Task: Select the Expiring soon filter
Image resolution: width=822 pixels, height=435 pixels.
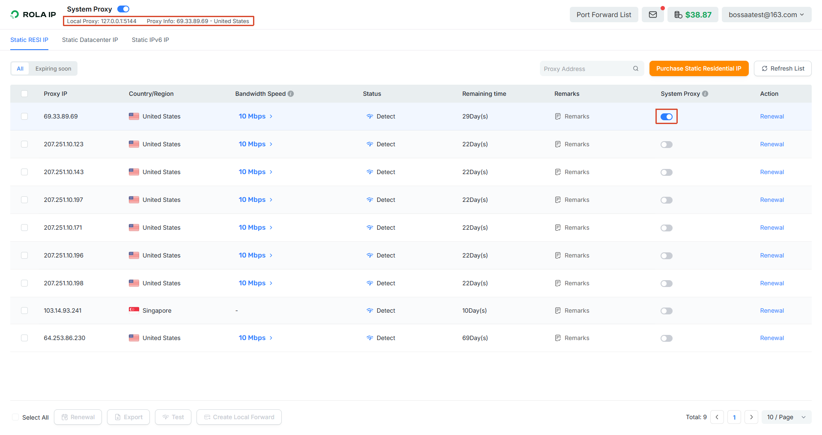Action: coord(54,68)
